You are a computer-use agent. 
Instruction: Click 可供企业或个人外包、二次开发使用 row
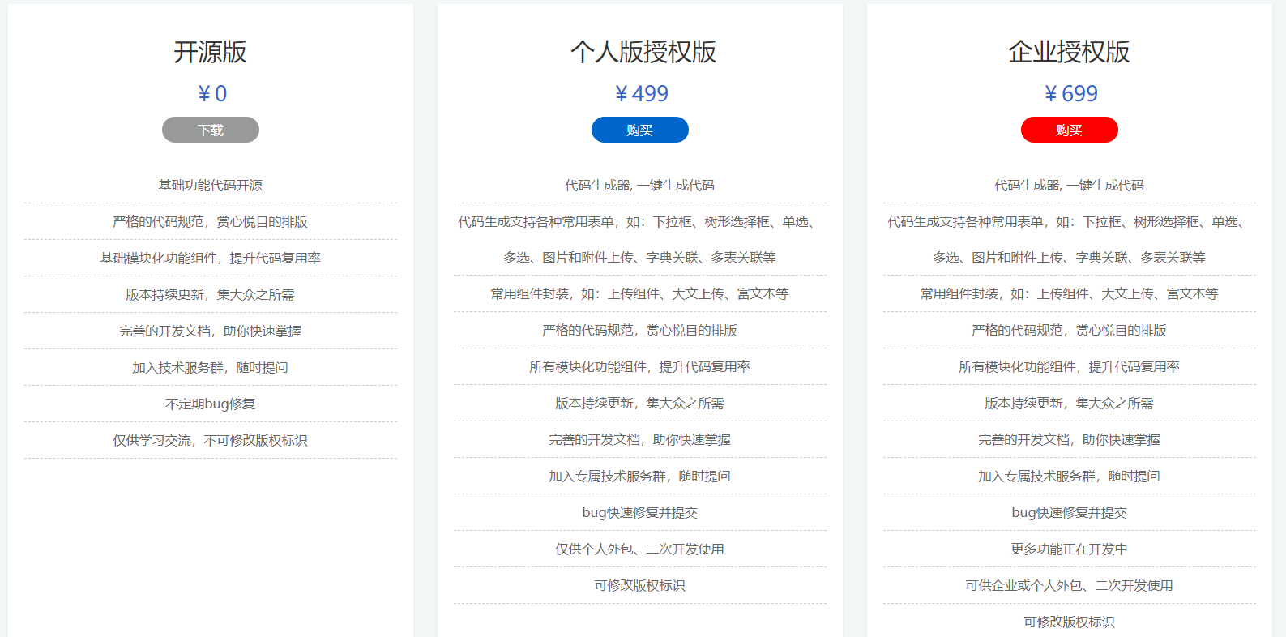click(1069, 585)
